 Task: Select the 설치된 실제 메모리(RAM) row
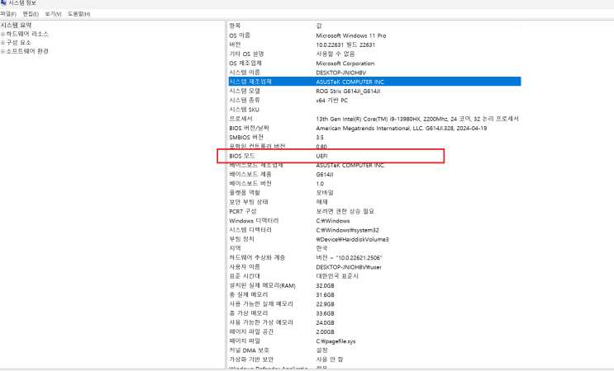point(374,285)
